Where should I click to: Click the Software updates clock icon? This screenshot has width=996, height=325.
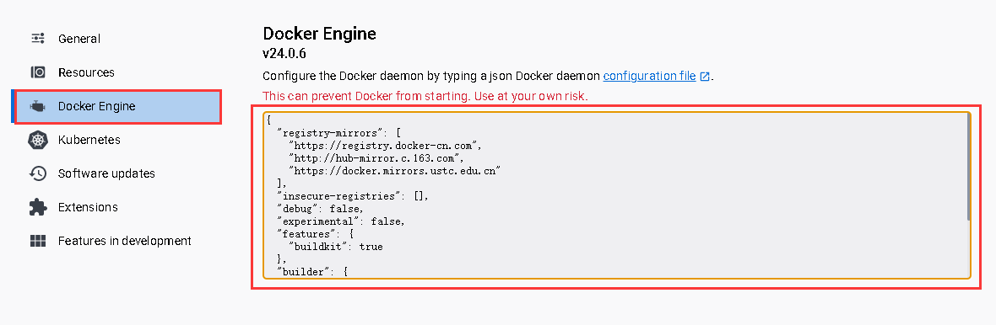[38, 173]
